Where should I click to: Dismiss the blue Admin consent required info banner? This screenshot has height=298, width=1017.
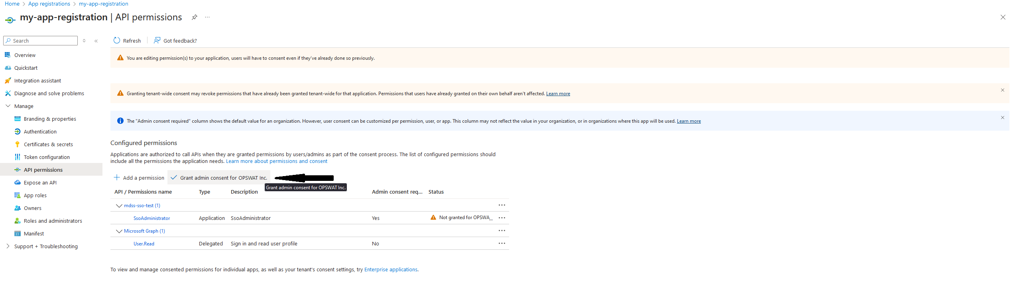coord(1002,118)
